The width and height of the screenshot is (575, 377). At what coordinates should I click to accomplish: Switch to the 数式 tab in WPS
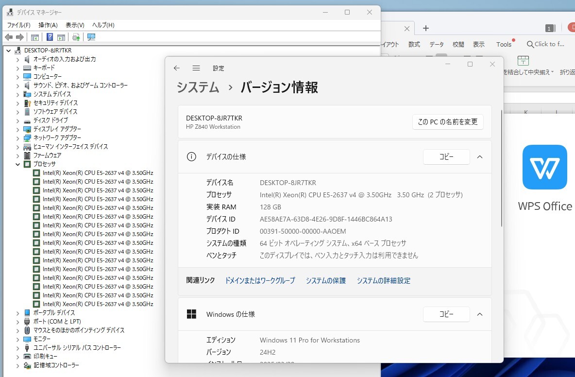click(414, 44)
